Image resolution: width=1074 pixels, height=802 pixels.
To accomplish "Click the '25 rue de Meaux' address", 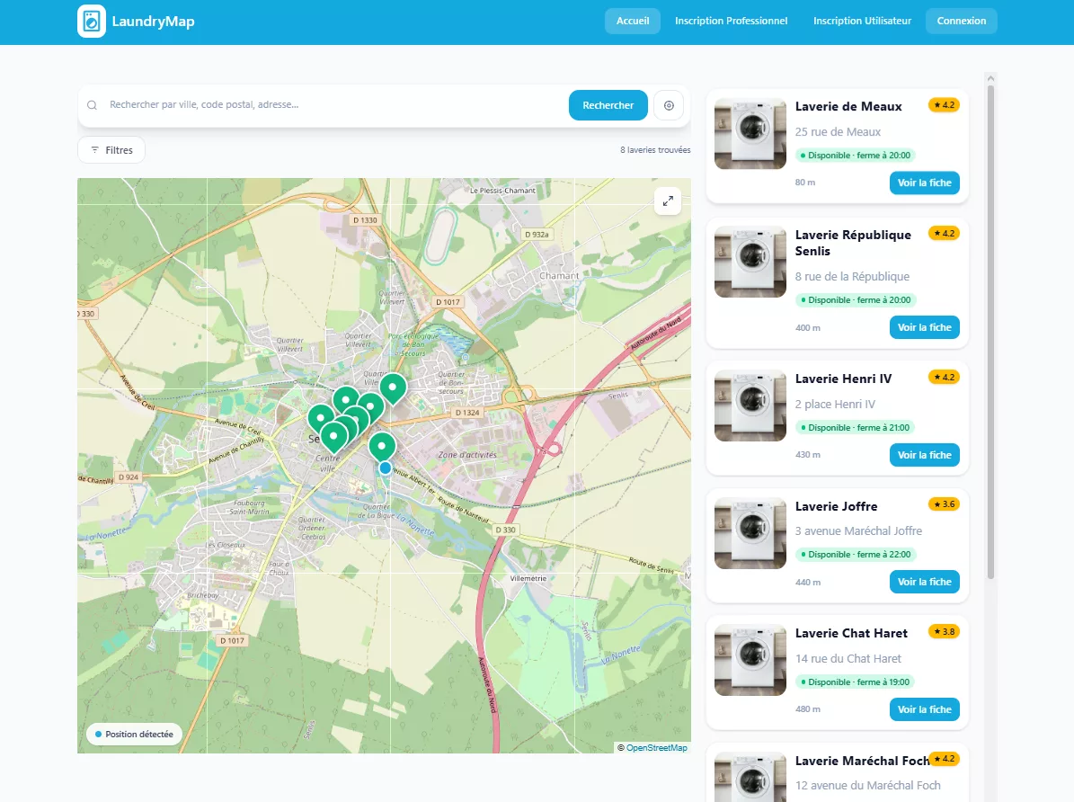I will point(838,131).
